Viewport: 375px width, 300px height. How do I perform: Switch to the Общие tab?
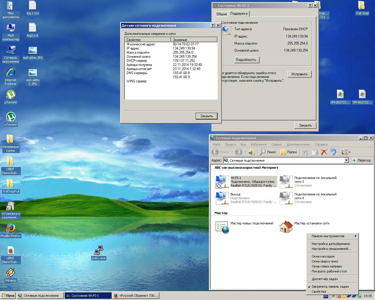pyautogui.click(x=221, y=14)
